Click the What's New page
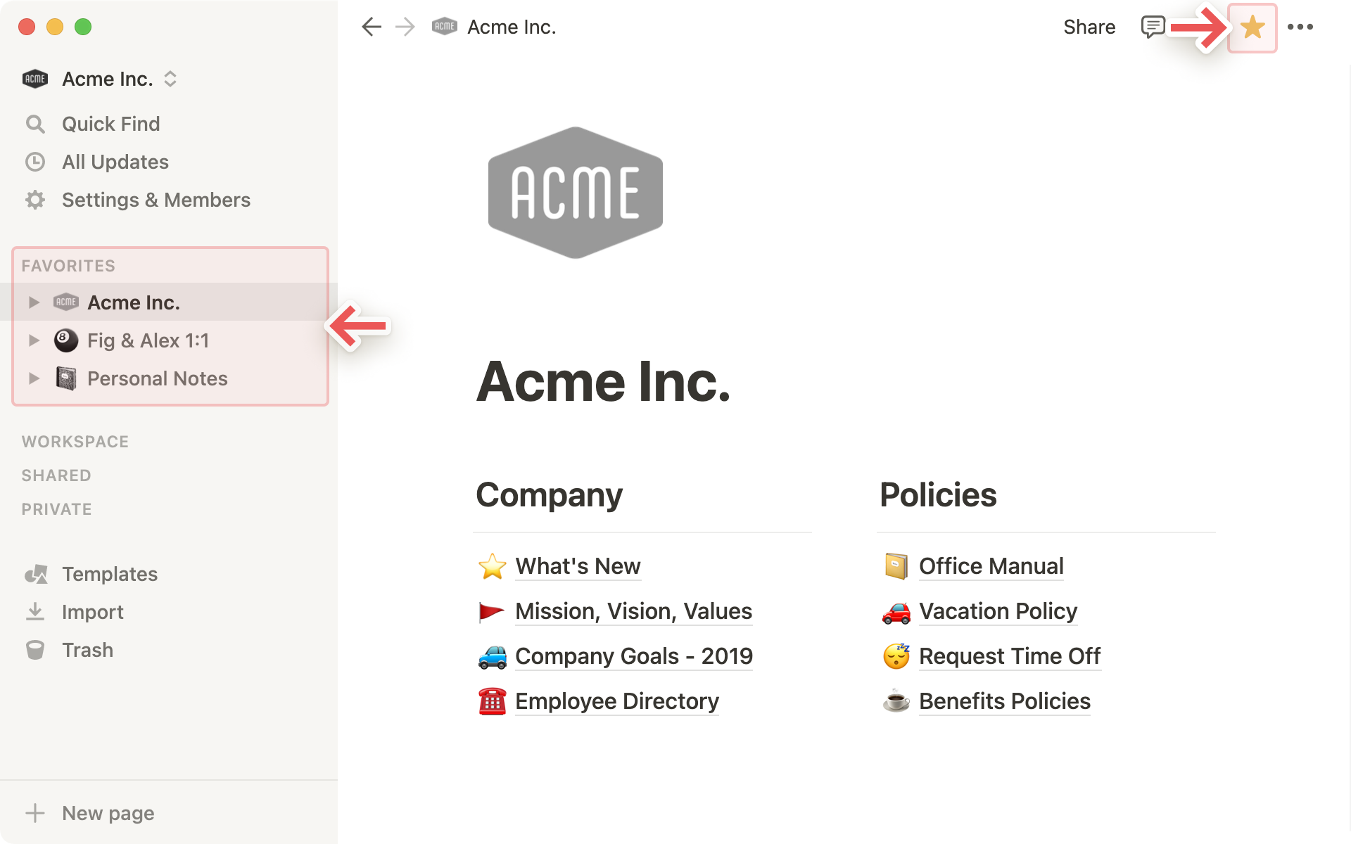Image resolution: width=1351 pixels, height=844 pixels. click(575, 565)
